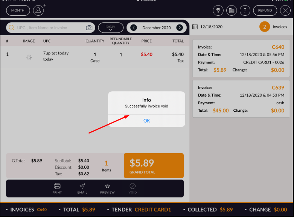Preview the invoice with eye icon
The width and height of the screenshot is (294, 217).
coord(107,188)
